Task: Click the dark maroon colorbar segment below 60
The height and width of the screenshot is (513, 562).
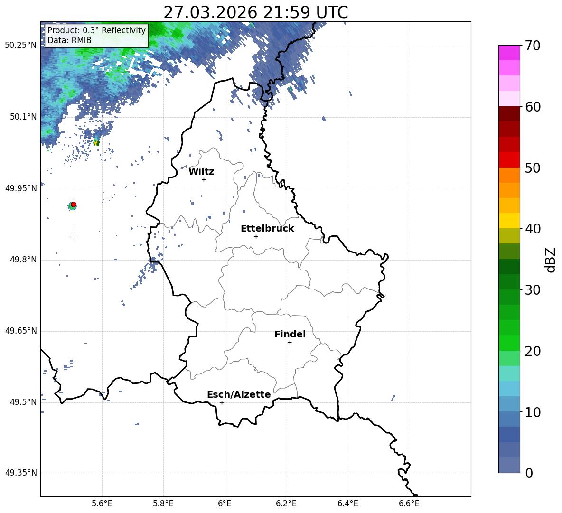Action: tap(509, 114)
